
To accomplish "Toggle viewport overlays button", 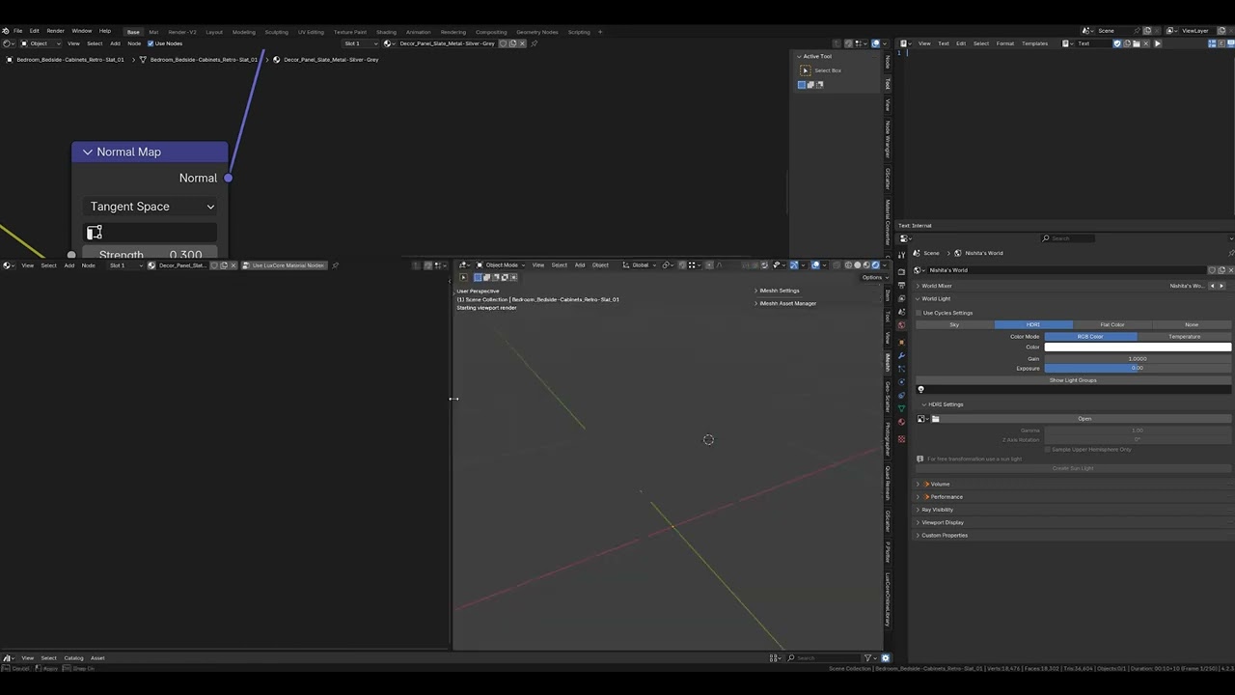I will pos(815,265).
